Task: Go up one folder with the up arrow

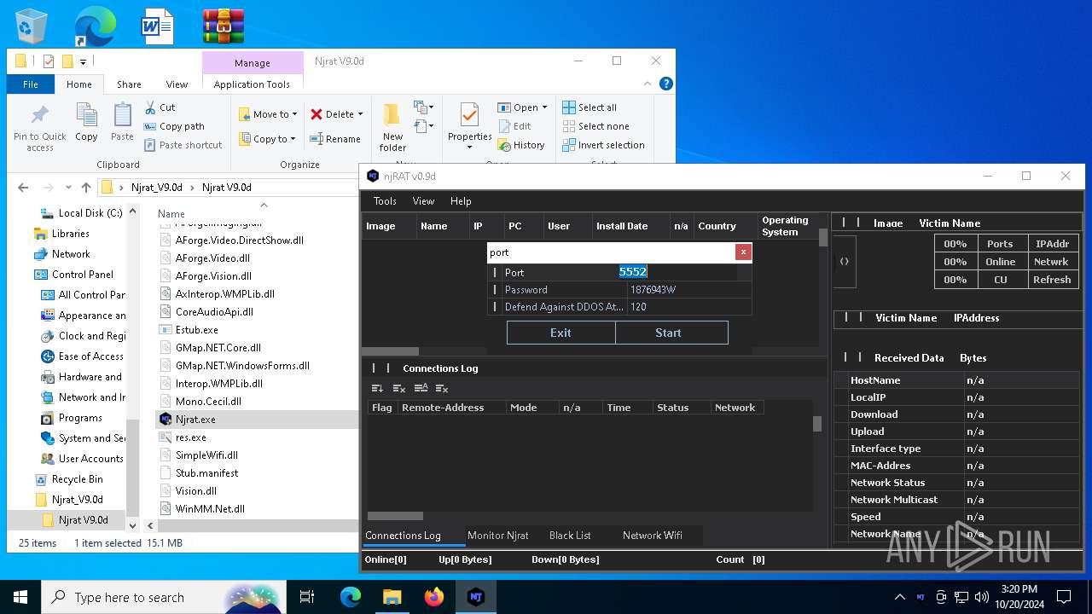Action: [86, 188]
